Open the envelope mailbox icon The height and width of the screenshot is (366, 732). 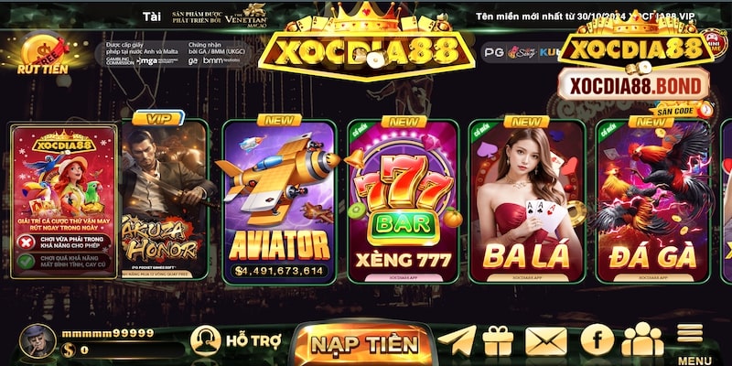click(546, 341)
